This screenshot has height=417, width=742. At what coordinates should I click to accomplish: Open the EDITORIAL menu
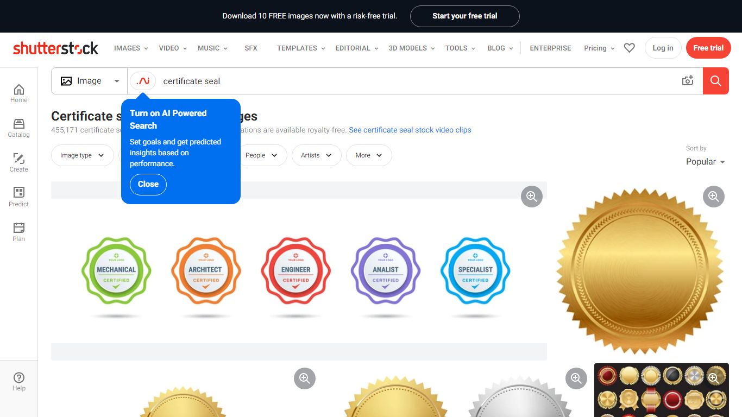coord(357,48)
